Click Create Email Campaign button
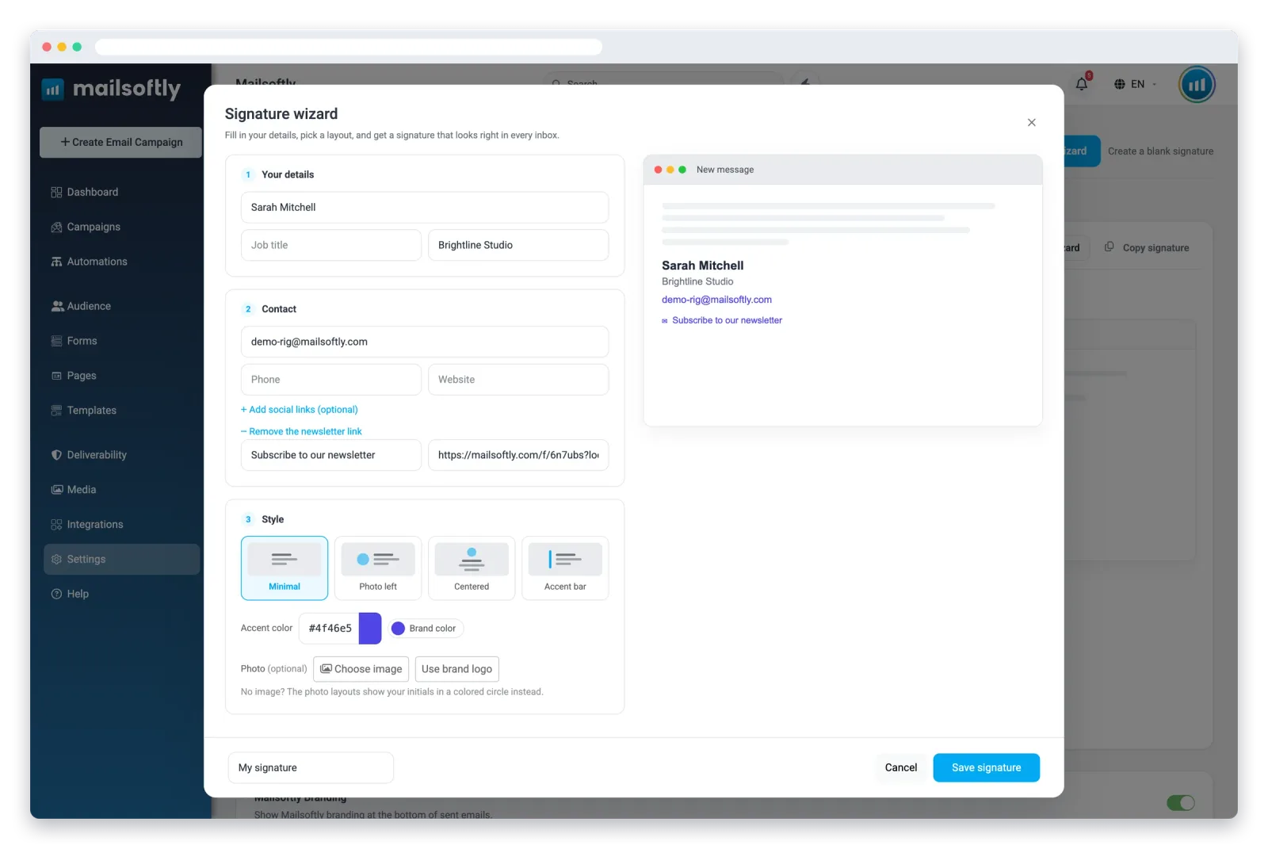The image size is (1268, 849). tap(120, 142)
